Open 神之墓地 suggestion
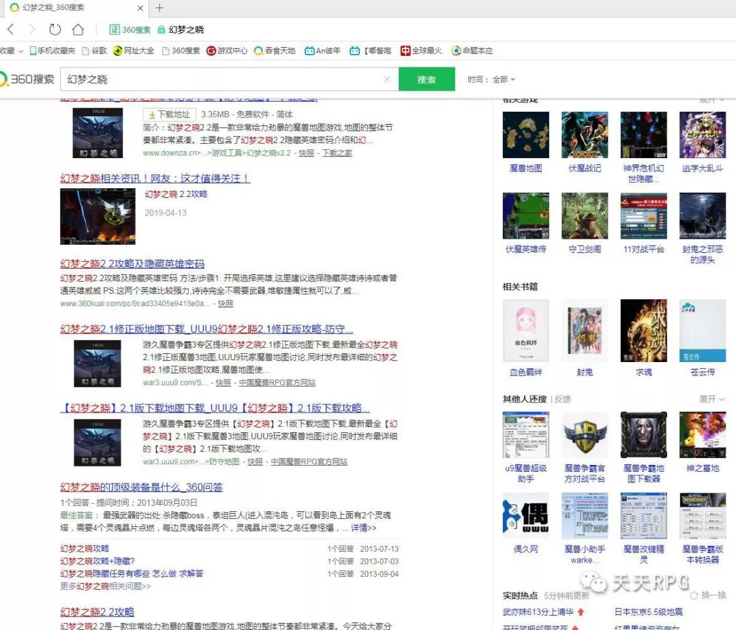736x630 pixels. [703, 435]
